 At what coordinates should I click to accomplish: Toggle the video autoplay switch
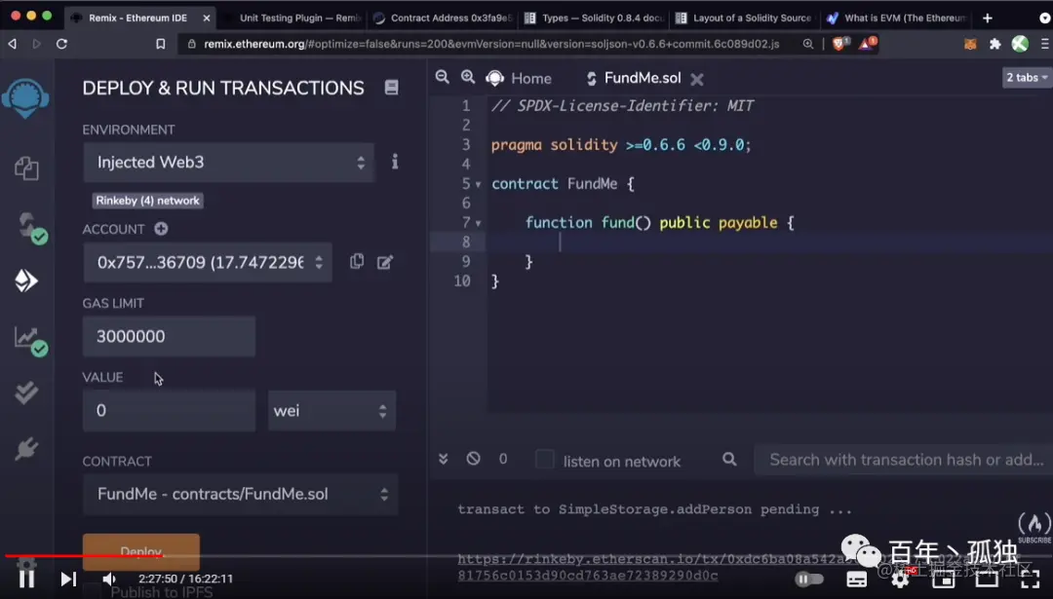[809, 579]
